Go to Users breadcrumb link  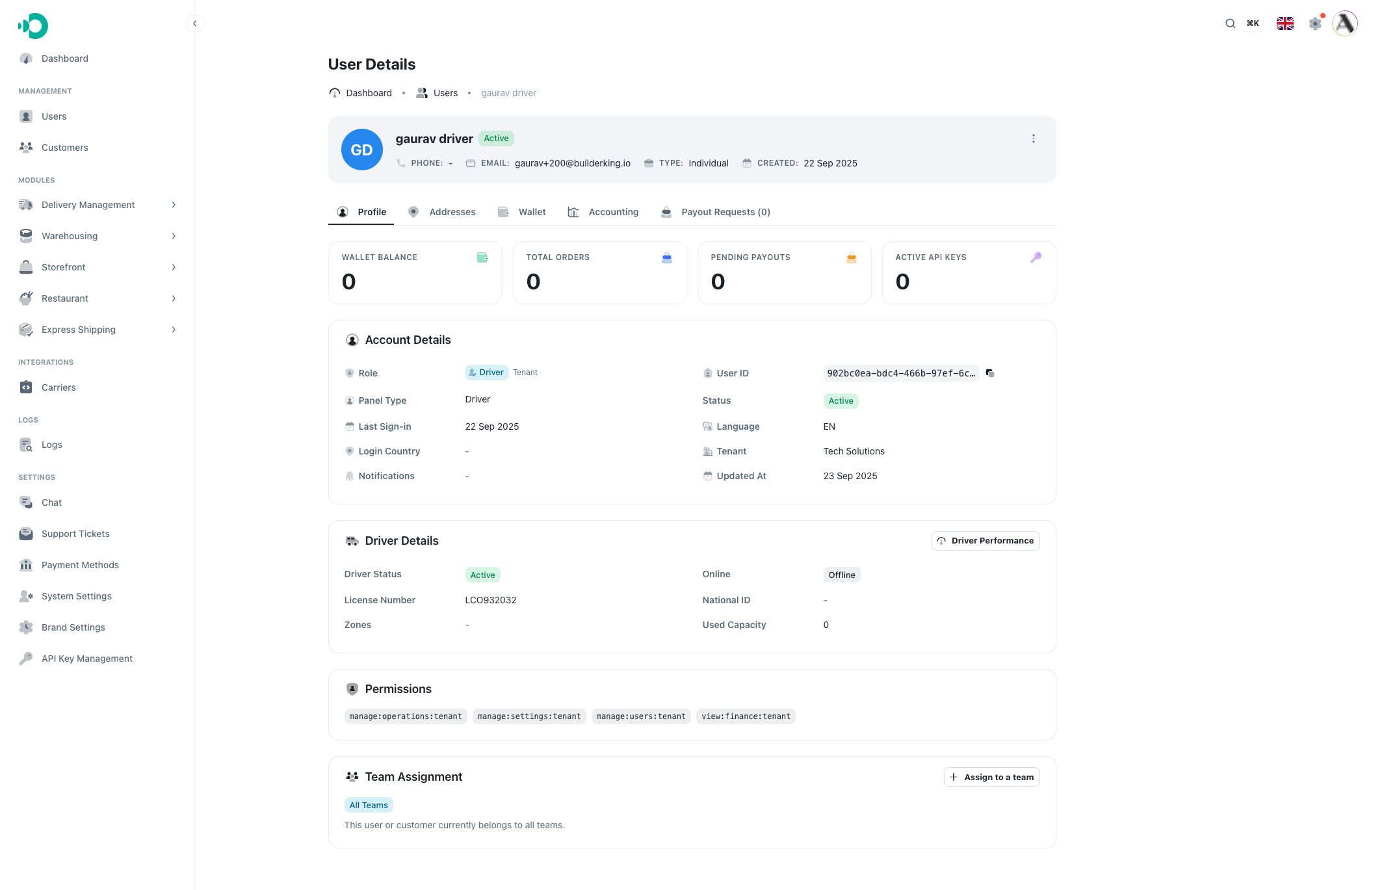pos(437,93)
